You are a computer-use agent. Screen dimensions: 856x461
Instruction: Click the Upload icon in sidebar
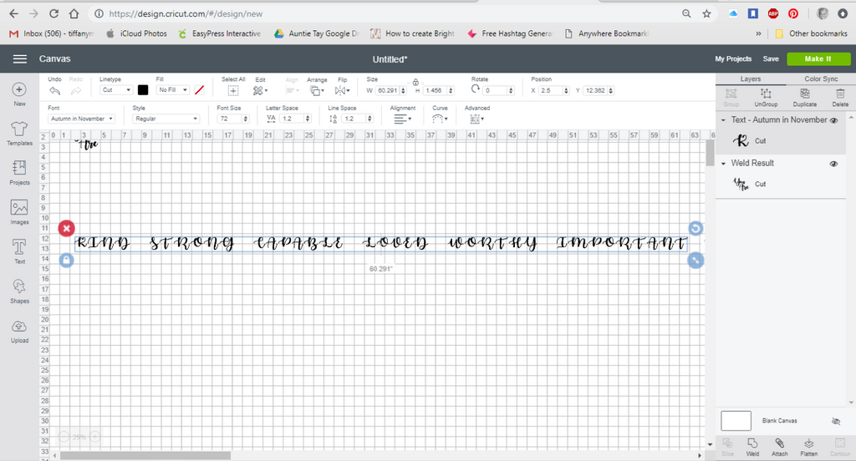click(19, 328)
